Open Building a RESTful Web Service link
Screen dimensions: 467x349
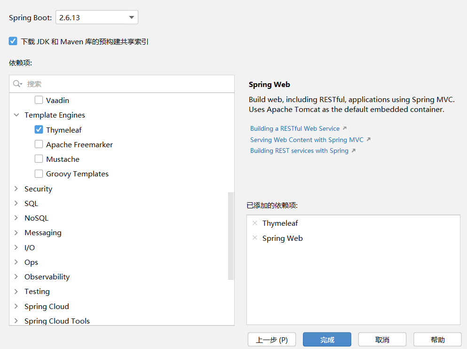click(x=295, y=128)
